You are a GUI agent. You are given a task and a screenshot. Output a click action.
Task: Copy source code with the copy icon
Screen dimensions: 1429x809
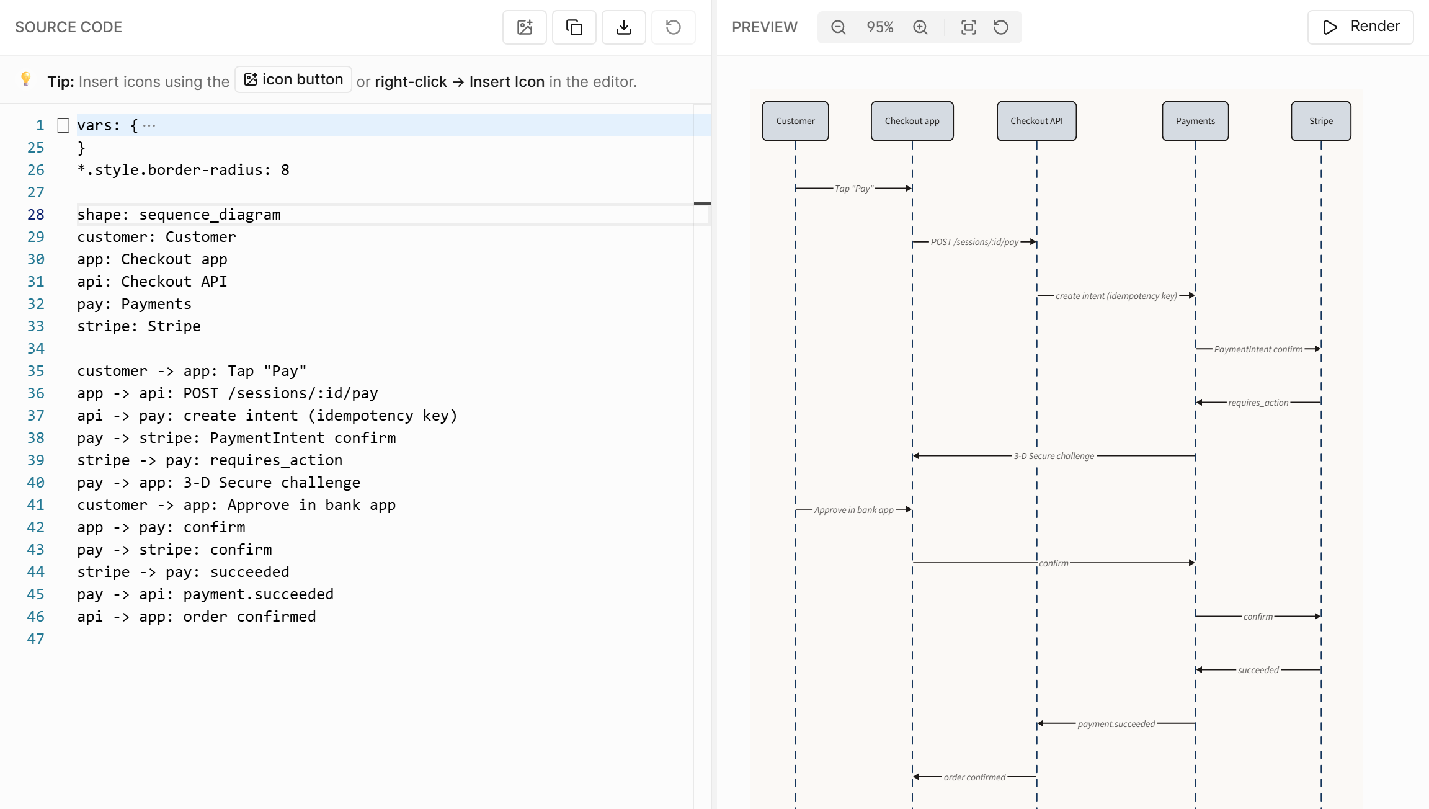point(574,27)
